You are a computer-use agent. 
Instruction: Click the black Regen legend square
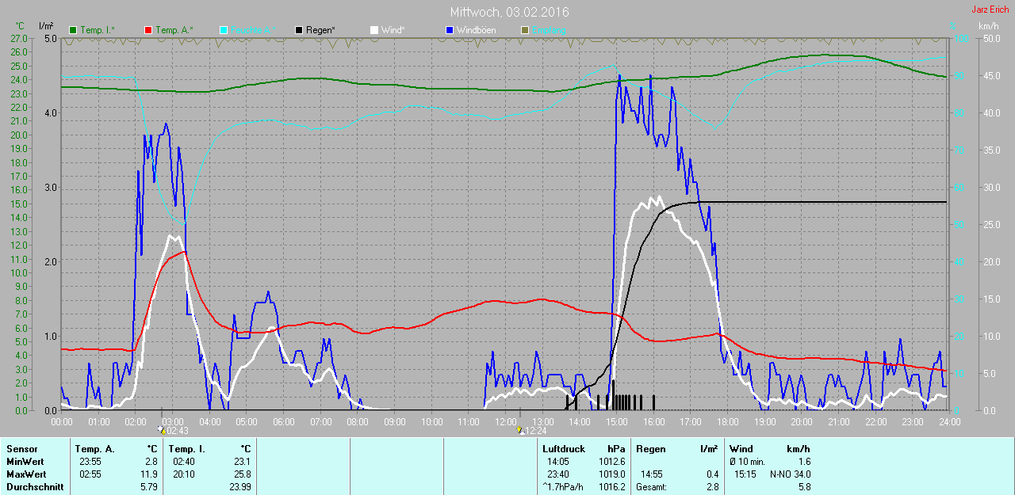(299, 30)
